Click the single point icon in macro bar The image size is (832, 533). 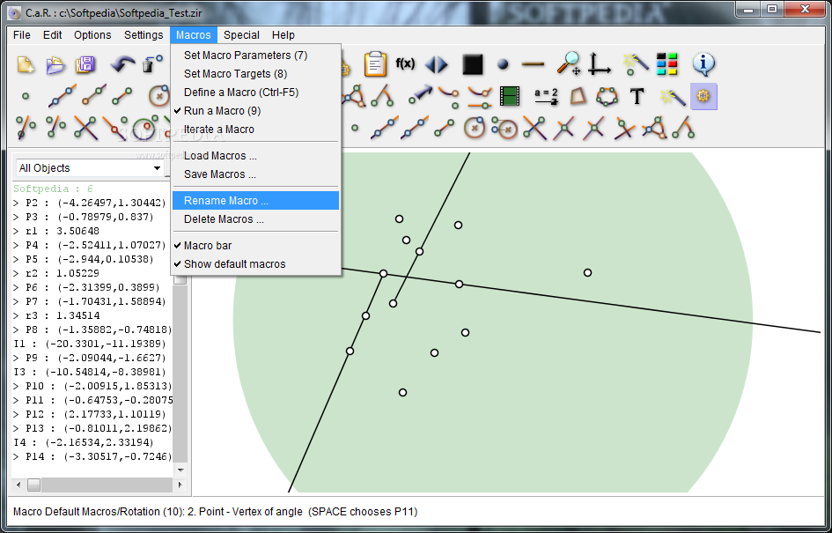coord(355,128)
